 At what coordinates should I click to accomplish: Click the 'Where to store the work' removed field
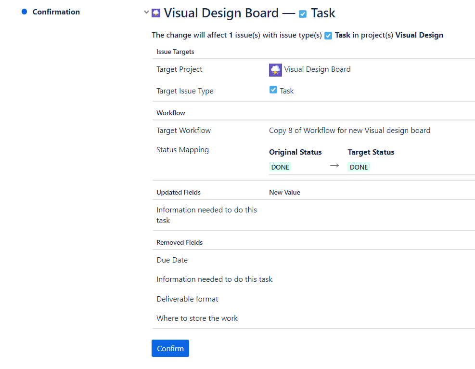(197, 318)
